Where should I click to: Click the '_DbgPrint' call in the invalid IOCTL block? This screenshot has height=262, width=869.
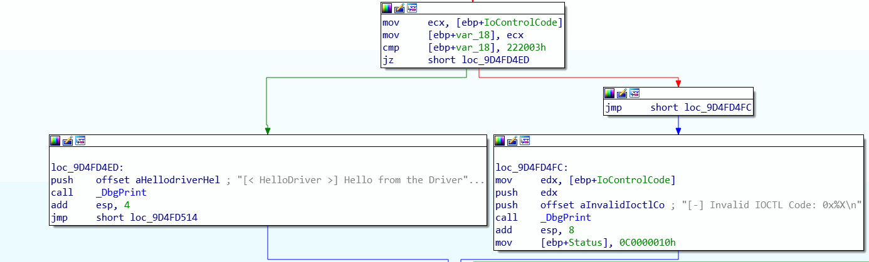566,218
